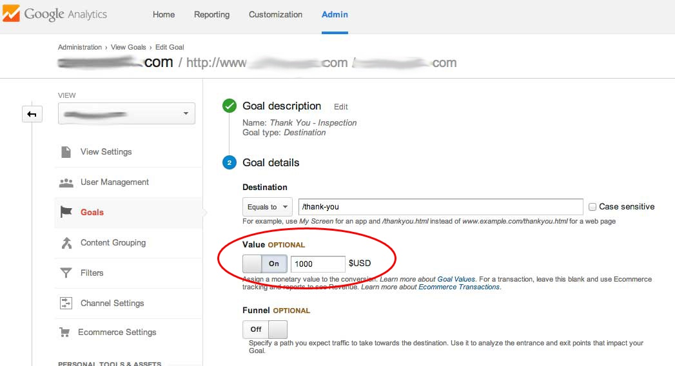675x366 pixels.
Task: Click the Ecommerce Settings cart icon
Action: 64,332
